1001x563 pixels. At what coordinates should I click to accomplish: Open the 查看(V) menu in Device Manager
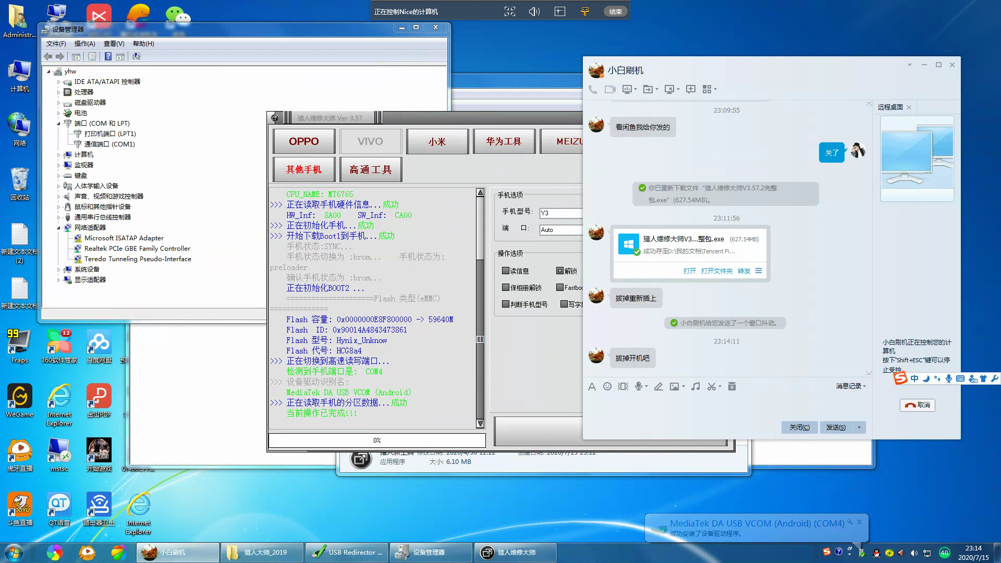click(x=114, y=44)
